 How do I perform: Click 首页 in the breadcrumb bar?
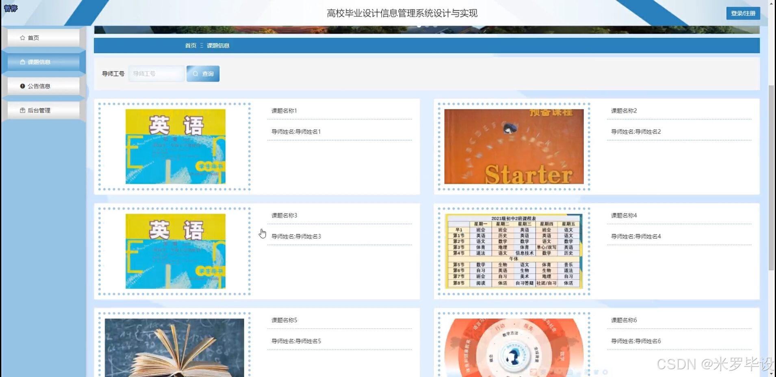click(x=191, y=45)
